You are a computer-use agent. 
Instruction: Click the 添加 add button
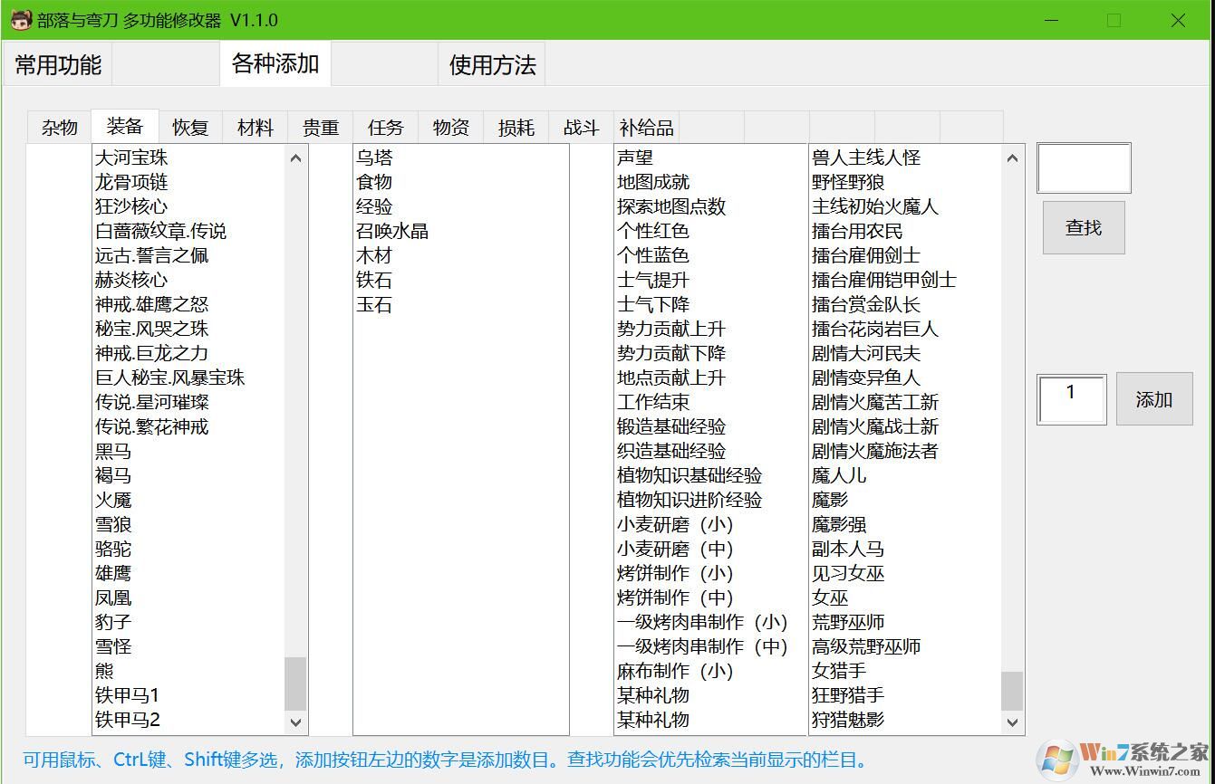pos(1153,398)
